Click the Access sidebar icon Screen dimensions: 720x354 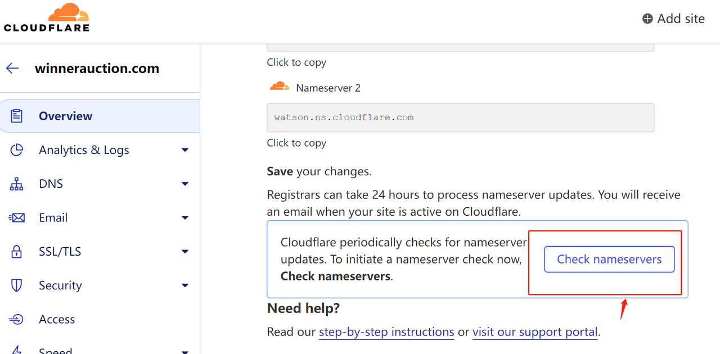coord(17,319)
